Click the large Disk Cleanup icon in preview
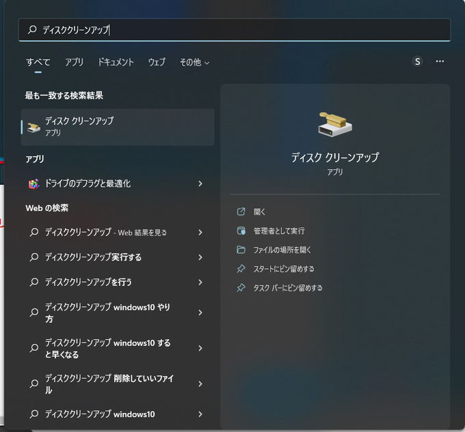Screen dimensions: 465x432 (335, 125)
